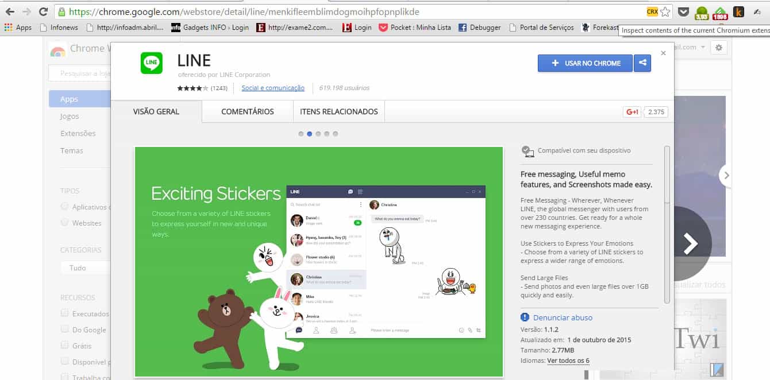Check the Do Google feature checkbox

pyautogui.click(x=65, y=329)
